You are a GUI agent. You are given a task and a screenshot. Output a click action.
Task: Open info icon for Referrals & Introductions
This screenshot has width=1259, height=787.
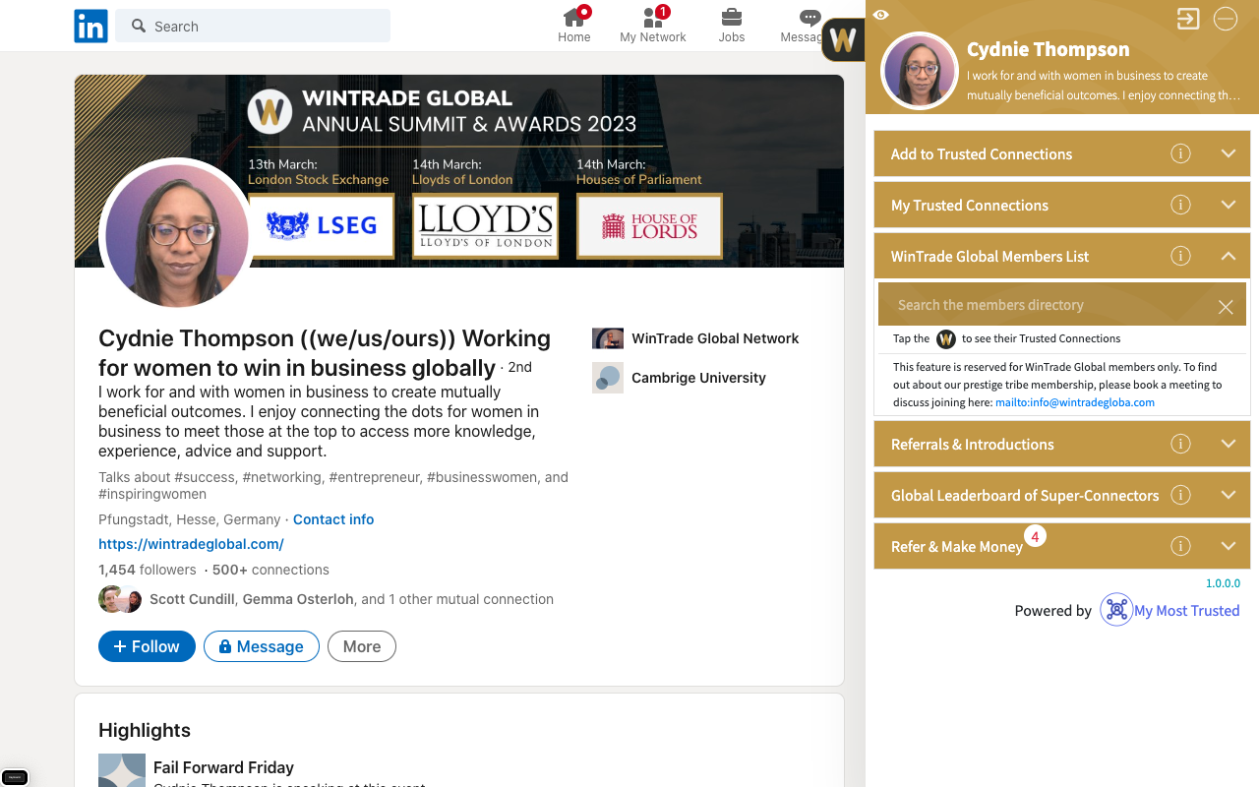pyautogui.click(x=1180, y=444)
